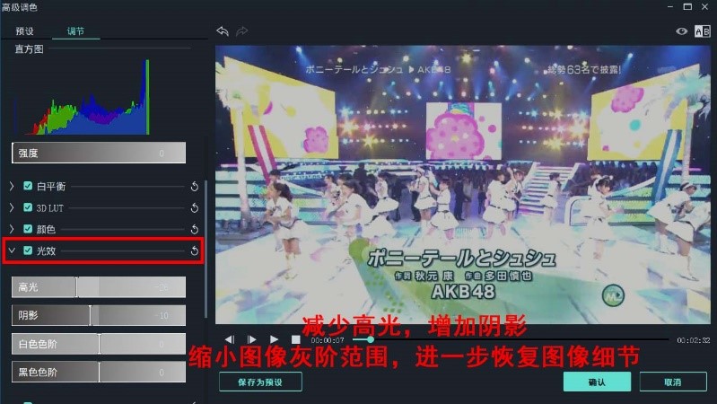Viewport: 717px width, 404px height.
Task: Play the video preview
Action: tap(274, 339)
